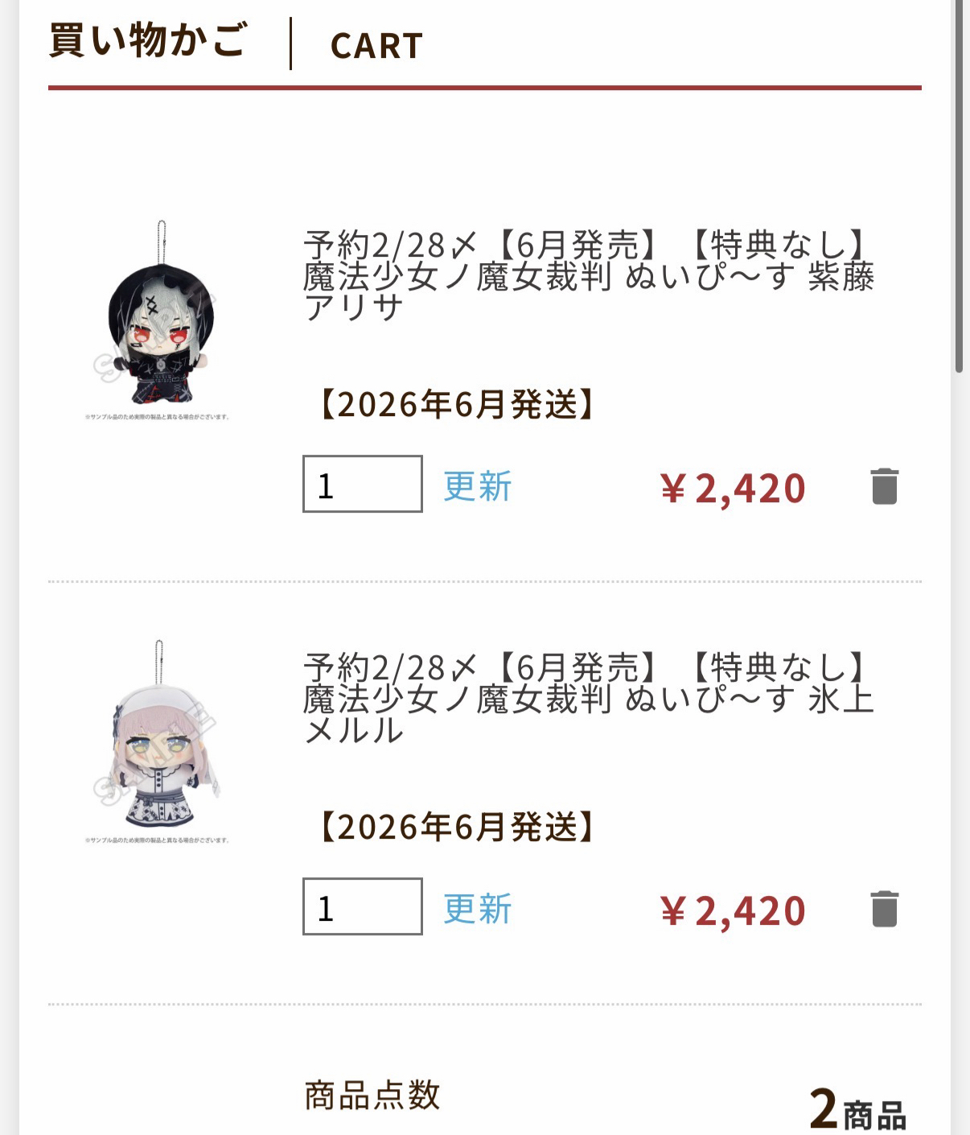
Task: Open the ぬいぴ〜す 紫藤アリサ product title
Action: point(589,276)
